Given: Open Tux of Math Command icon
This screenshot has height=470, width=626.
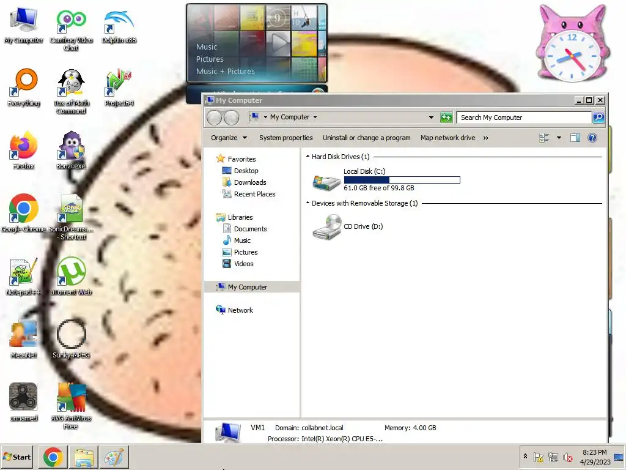Looking at the screenshot, I should coord(71,92).
